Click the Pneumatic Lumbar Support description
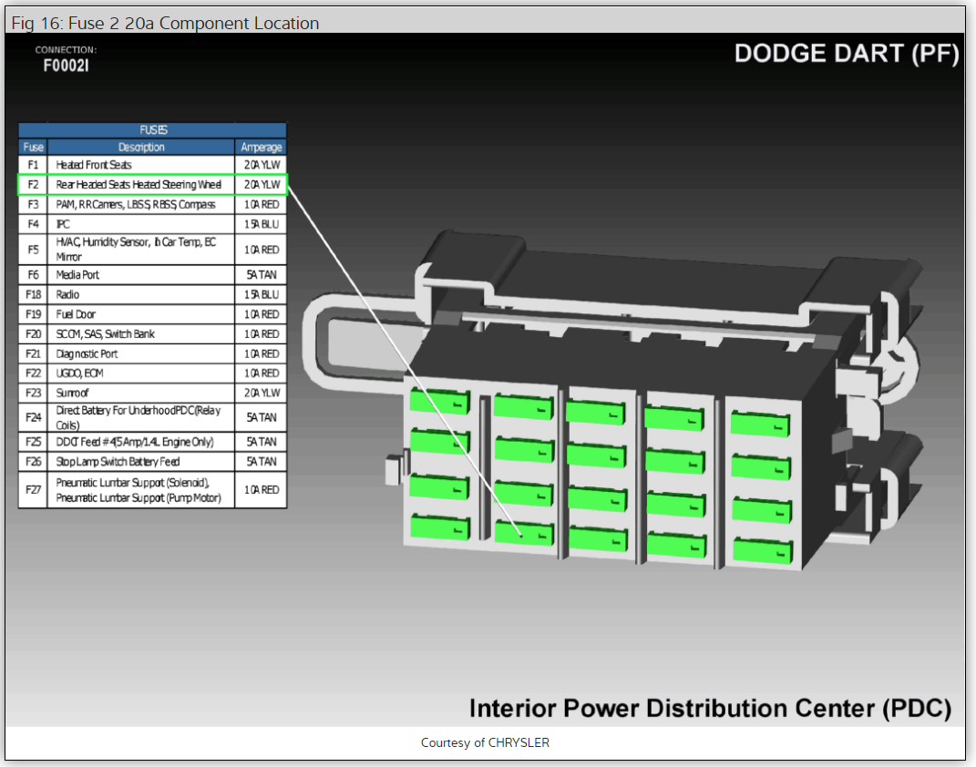The height and width of the screenshot is (767, 976). (x=139, y=490)
